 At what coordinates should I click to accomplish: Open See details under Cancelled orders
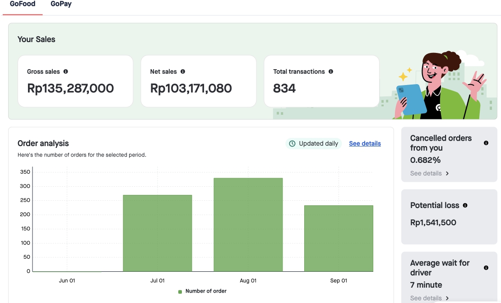[x=426, y=173]
